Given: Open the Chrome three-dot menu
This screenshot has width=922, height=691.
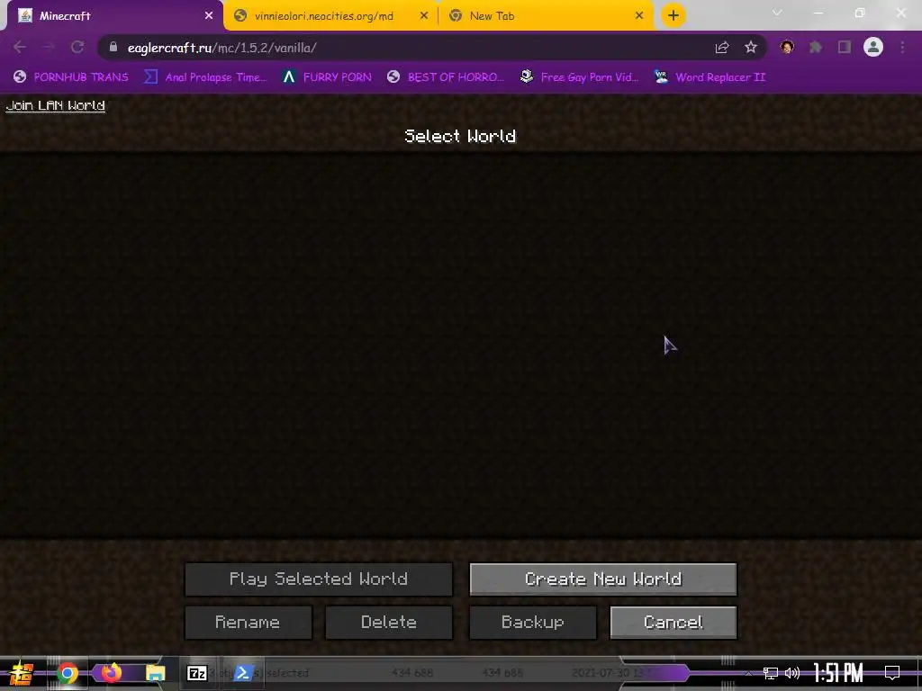Looking at the screenshot, I should 902,47.
